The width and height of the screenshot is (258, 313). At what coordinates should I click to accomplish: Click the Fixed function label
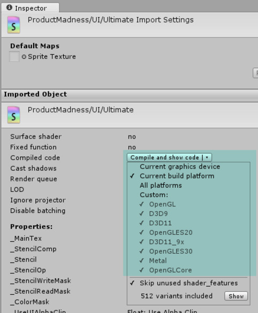33,147
